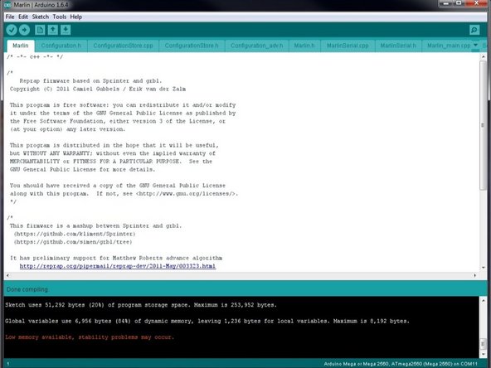Click the editor vertical scrollbar down arrow
This screenshot has width=491, height=368.
pos(483,268)
